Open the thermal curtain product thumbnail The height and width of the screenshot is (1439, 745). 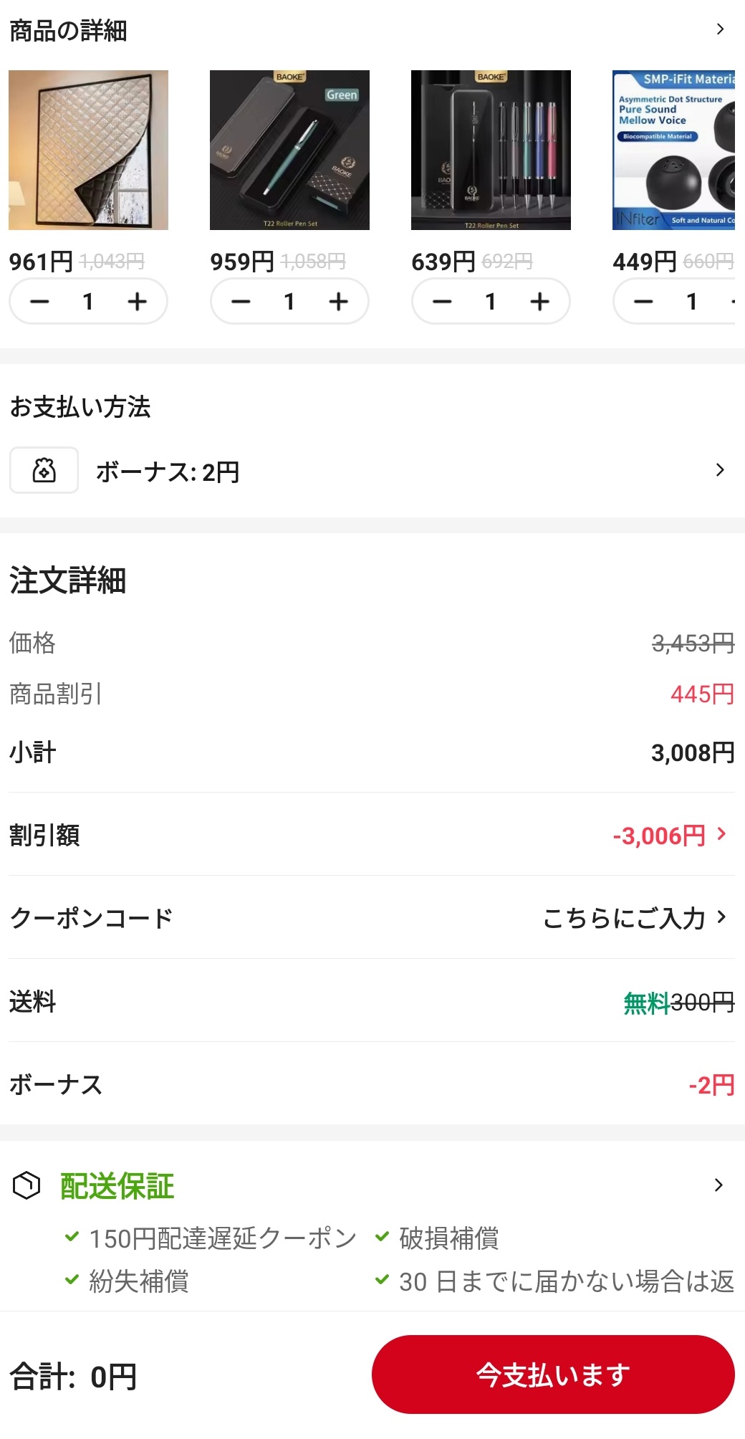click(x=88, y=150)
